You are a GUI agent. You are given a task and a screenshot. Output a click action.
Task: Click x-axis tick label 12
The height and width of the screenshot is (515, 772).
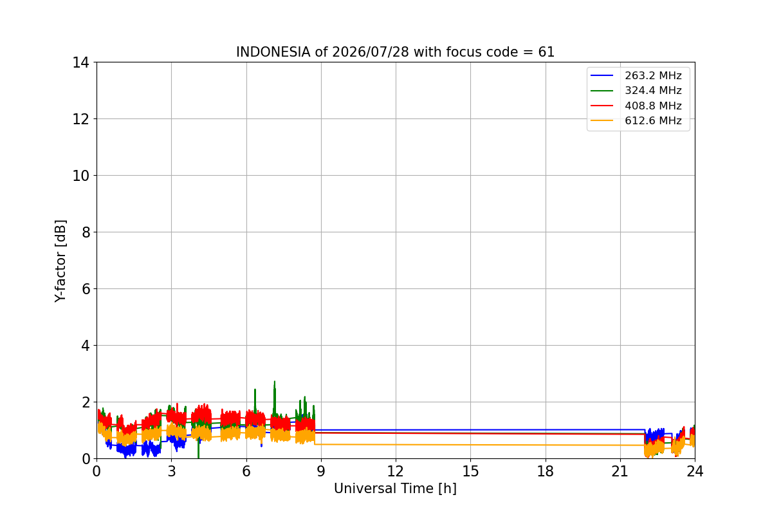395,471
